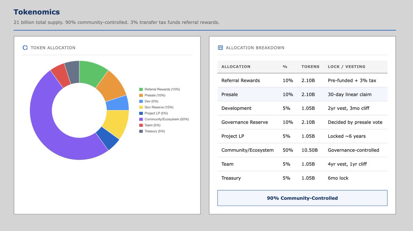Click the ALLOCATION BREAKDOWN panel title

click(255, 48)
